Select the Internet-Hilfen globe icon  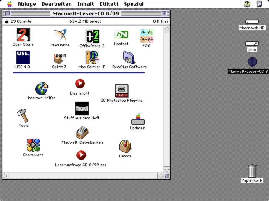(42, 88)
